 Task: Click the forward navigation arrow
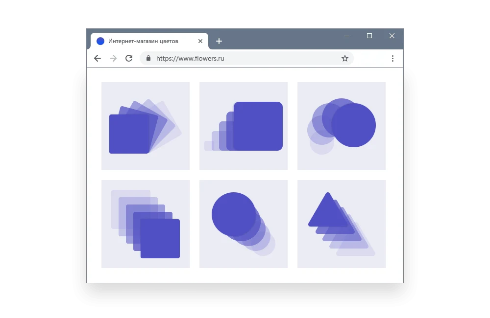[x=113, y=58]
